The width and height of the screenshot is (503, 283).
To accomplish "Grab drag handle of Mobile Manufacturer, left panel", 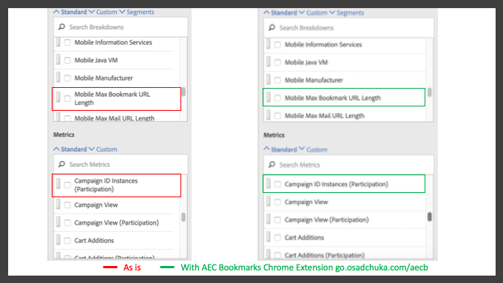I will point(58,78).
